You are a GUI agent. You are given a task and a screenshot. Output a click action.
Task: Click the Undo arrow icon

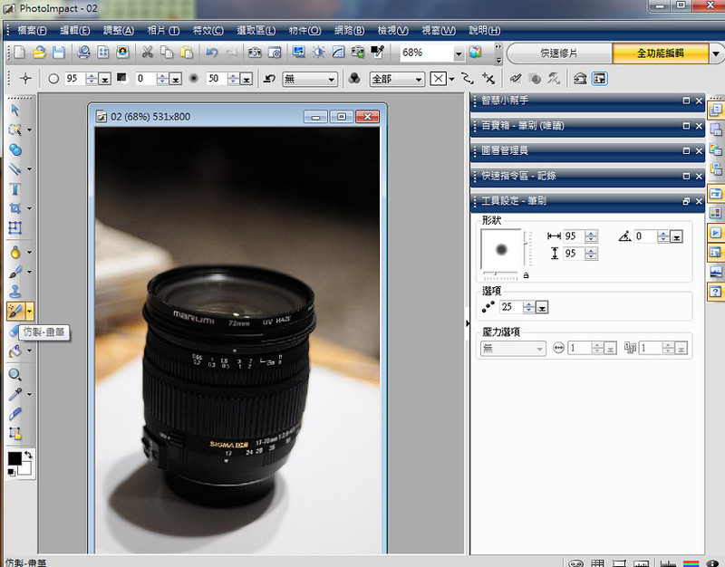[212, 53]
